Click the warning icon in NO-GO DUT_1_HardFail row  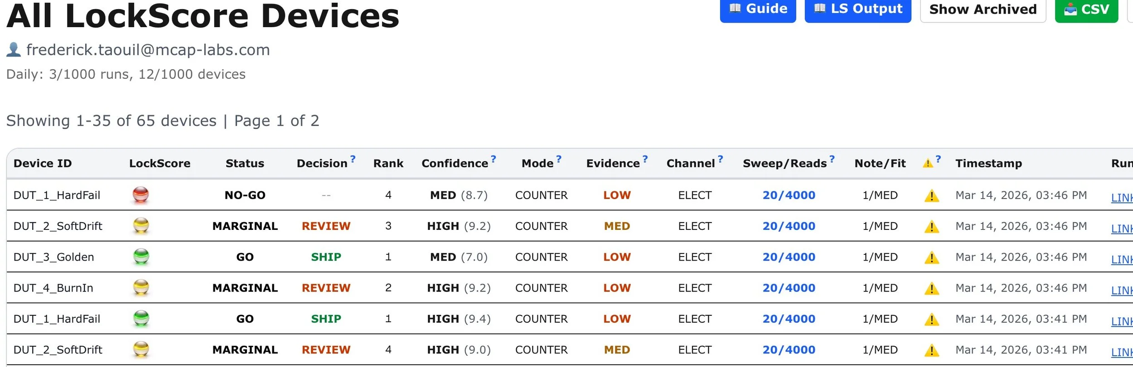(932, 196)
